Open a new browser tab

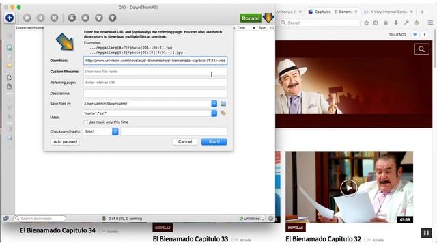pos(422,12)
